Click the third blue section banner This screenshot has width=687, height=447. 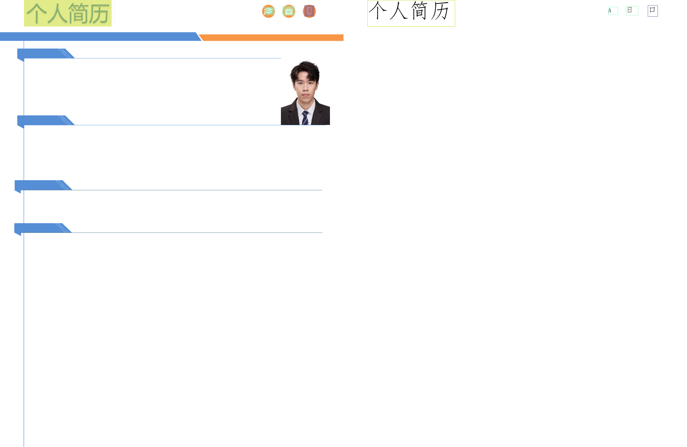[37, 185]
